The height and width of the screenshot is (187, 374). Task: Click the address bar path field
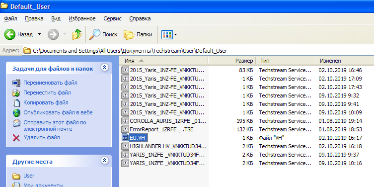(x=198, y=51)
